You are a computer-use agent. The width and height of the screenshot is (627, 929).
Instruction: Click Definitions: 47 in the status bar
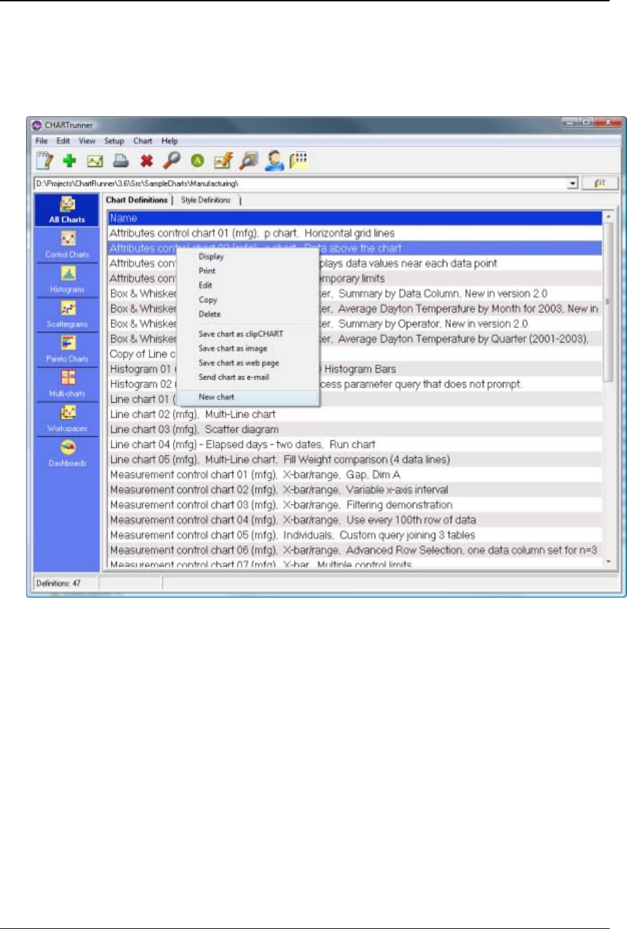coord(59,583)
